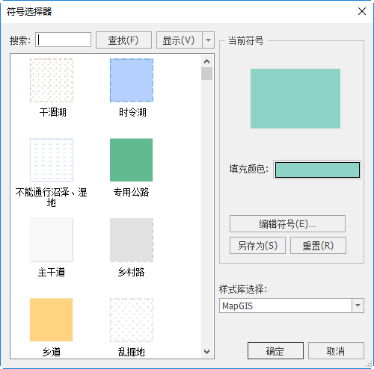Choose the orange 乡道 symbol
The image size is (374, 369).
coord(52,320)
